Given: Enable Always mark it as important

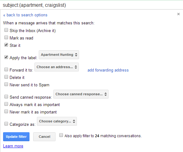Looking at the screenshot, I should (x=6, y=104).
